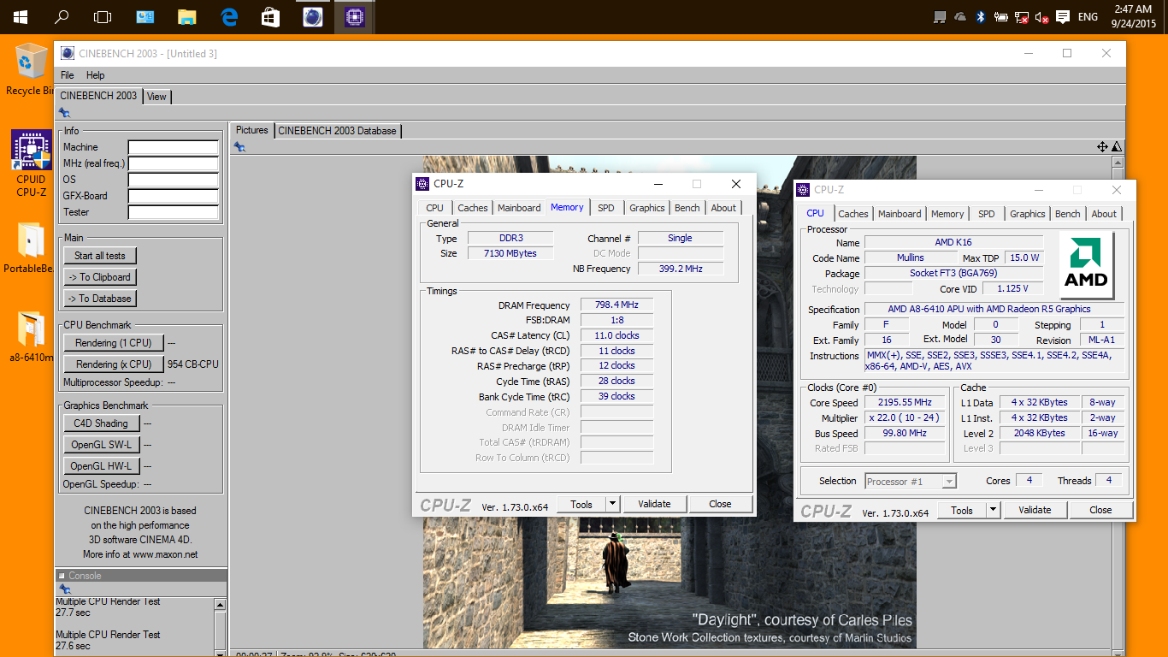Switch to the View tab in CINEBENCH
Viewport: 1168px width, 657px height.
[x=157, y=97]
